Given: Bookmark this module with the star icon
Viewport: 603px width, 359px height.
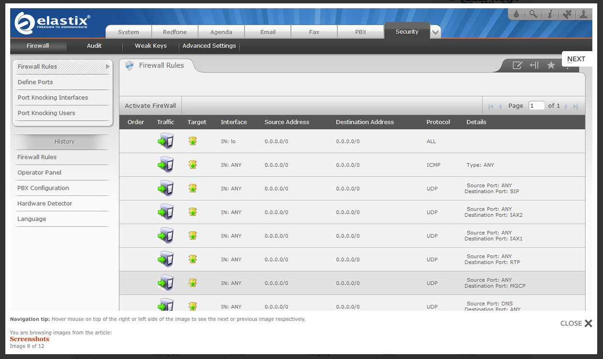Looking at the screenshot, I should point(551,65).
